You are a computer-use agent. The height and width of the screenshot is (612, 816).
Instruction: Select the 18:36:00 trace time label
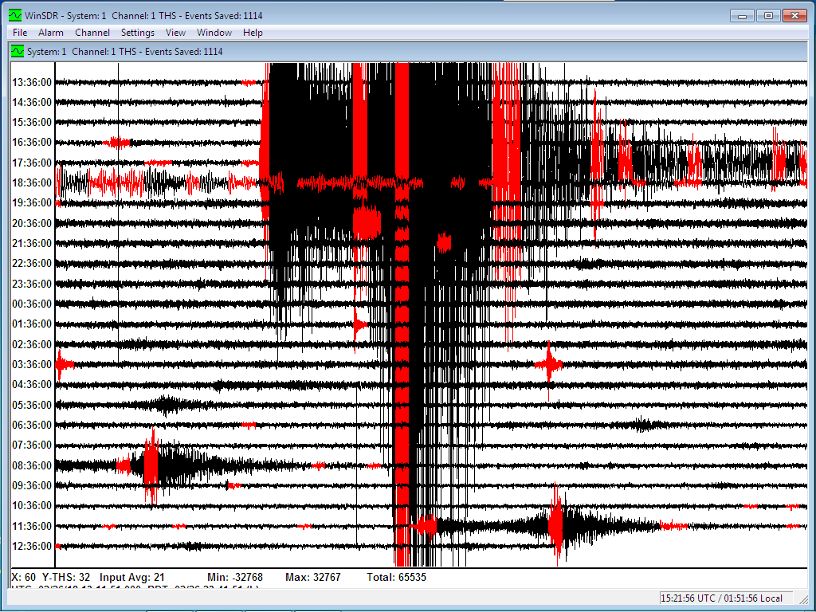[32, 183]
